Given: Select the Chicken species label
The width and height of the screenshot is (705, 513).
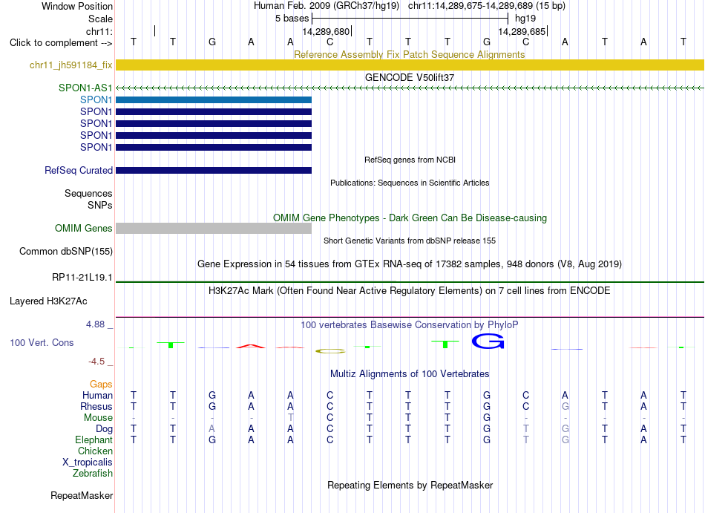Looking at the screenshot, I should 95,451.
